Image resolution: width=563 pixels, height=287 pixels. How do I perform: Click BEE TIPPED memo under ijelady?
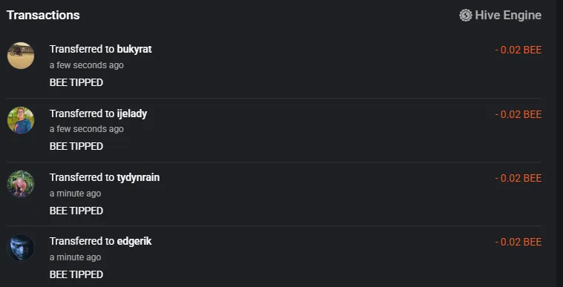tap(76, 147)
